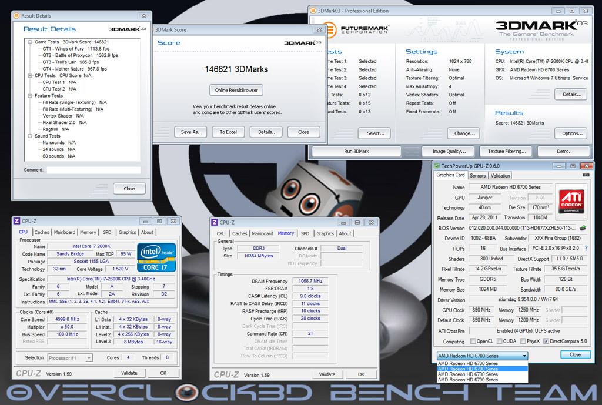Click the Texture Filtering button
Viewport: 602px width, 405px height.
pos(507,151)
